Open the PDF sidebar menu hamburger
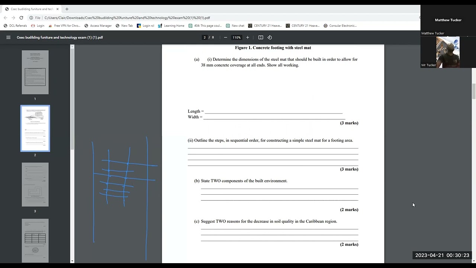 8,37
